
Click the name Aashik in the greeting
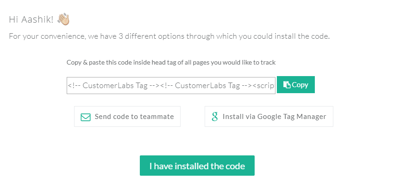point(37,19)
